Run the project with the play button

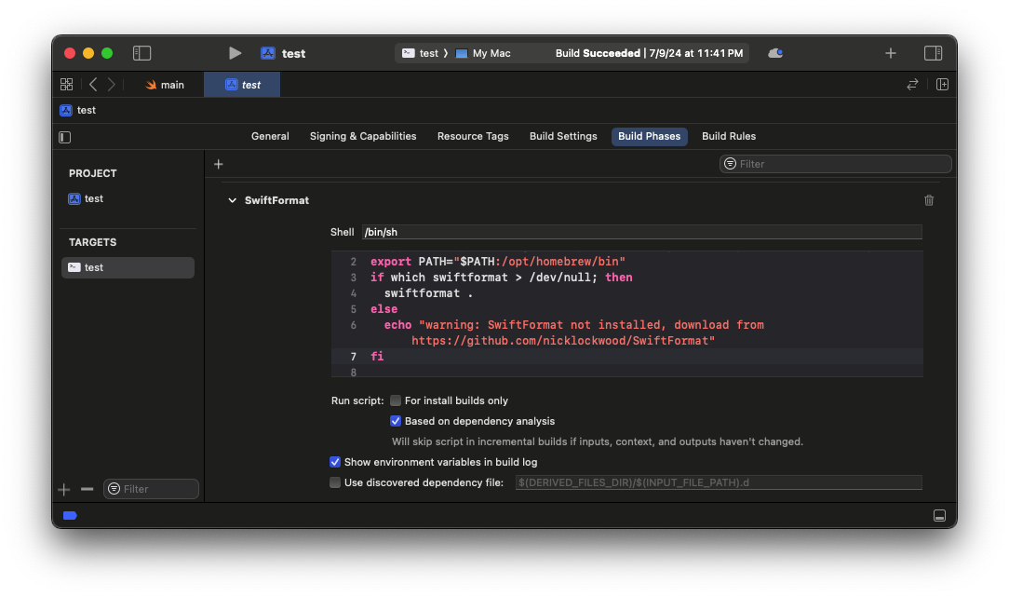[x=235, y=53]
